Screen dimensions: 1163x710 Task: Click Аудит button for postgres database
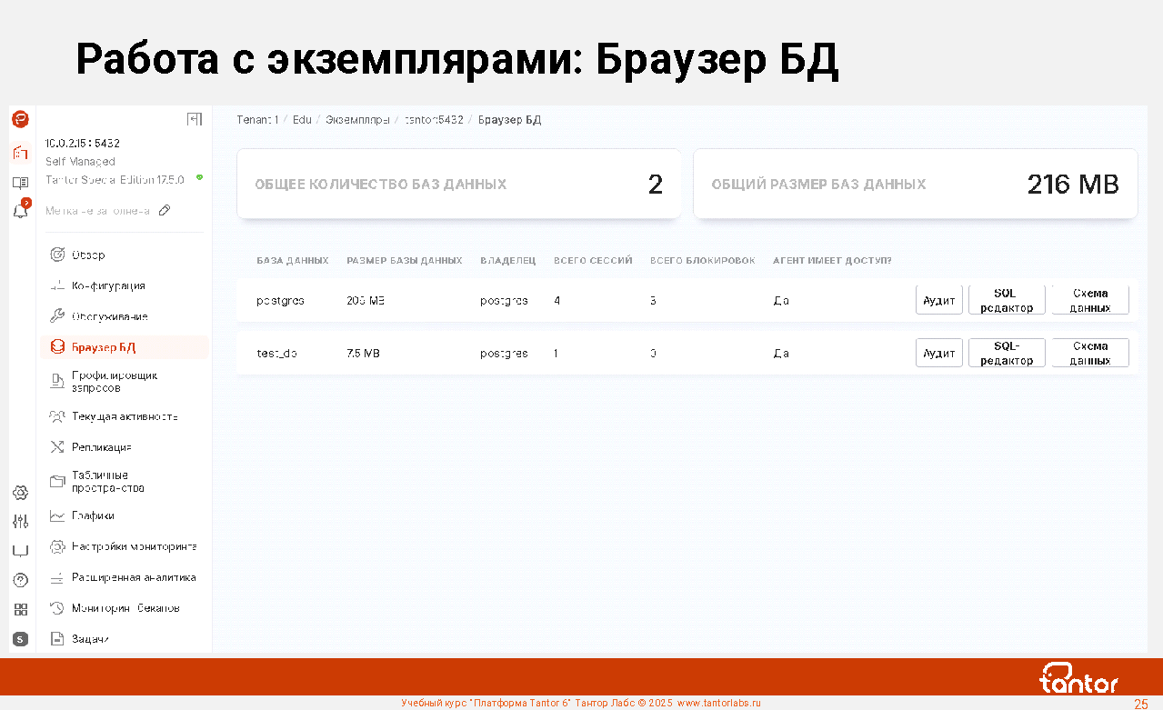pyautogui.click(x=938, y=300)
